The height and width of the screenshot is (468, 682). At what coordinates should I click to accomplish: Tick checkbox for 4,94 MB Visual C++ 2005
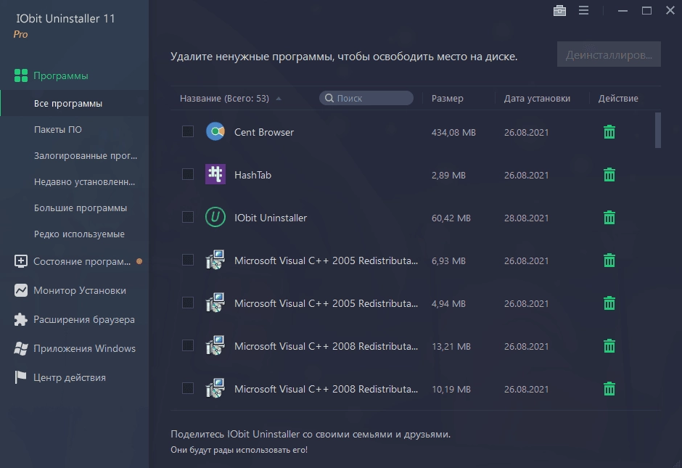click(x=188, y=303)
